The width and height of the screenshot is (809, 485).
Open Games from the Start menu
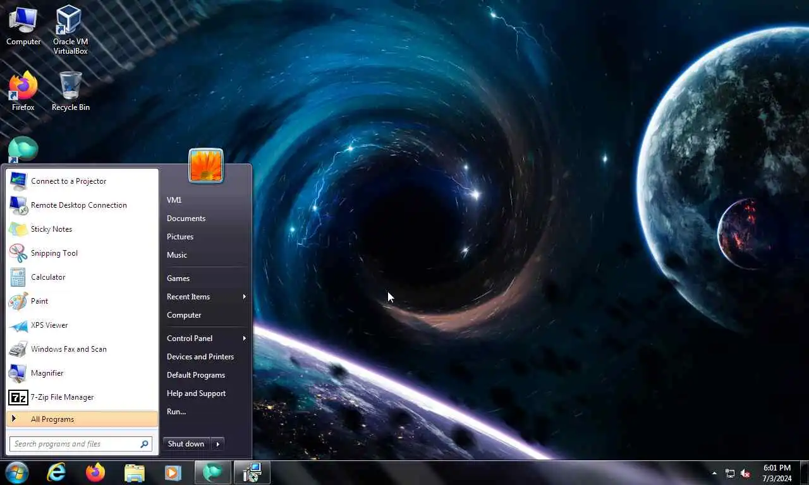(x=178, y=278)
